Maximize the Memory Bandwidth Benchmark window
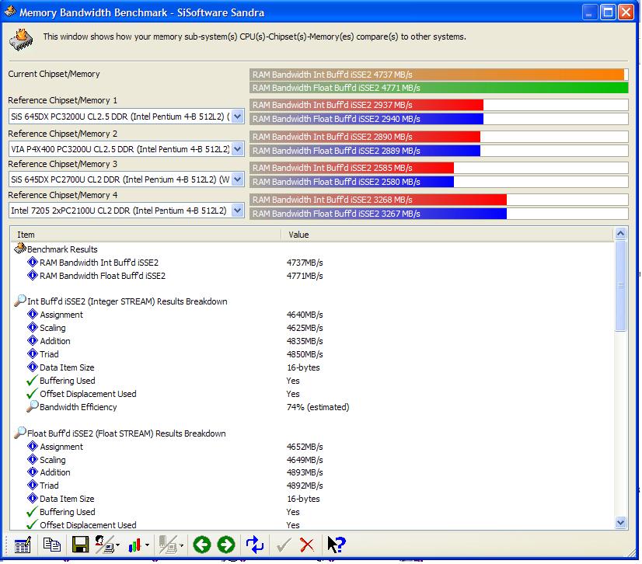Screen dimensions: 642x564 coord(608,12)
